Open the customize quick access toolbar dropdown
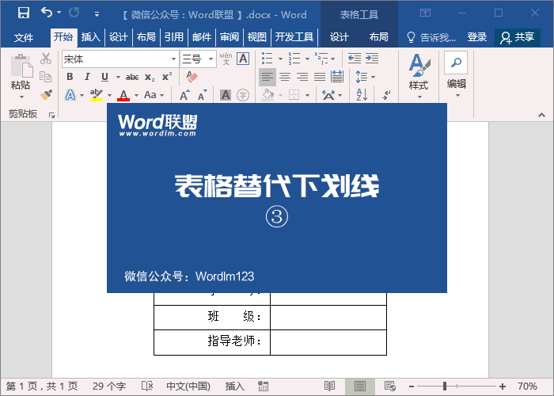This screenshot has height=396, width=554. [x=97, y=14]
